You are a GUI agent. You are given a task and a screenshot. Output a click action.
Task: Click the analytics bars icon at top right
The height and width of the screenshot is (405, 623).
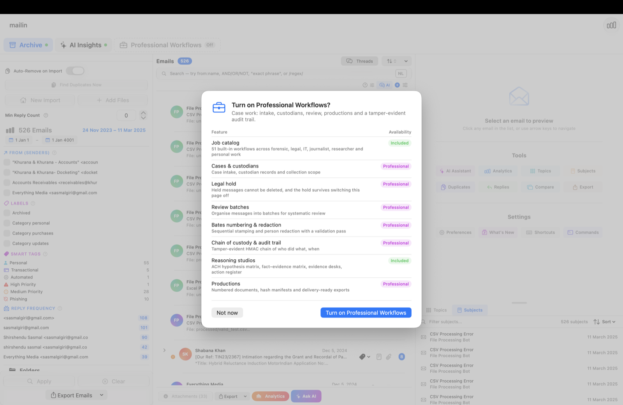(x=611, y=25)
